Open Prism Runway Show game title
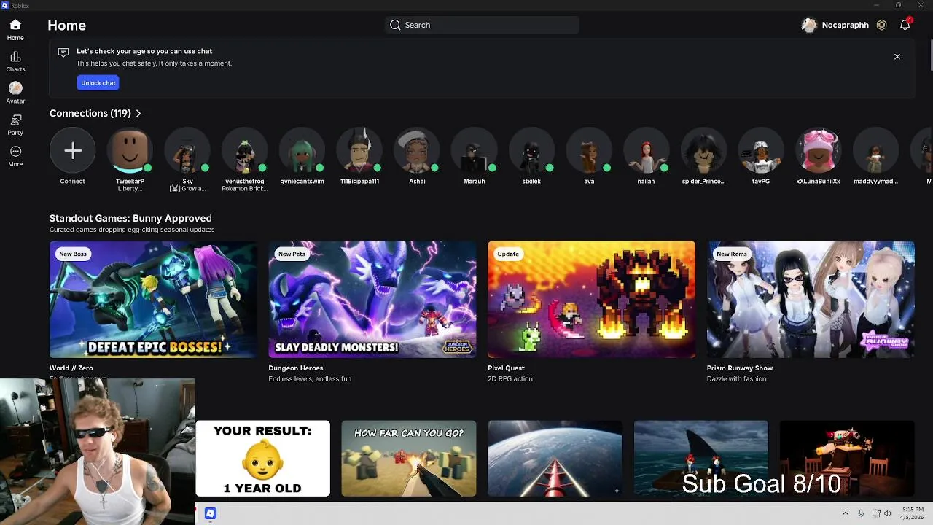933x525 pixels. pyautogui.click(x=740, y=368)
